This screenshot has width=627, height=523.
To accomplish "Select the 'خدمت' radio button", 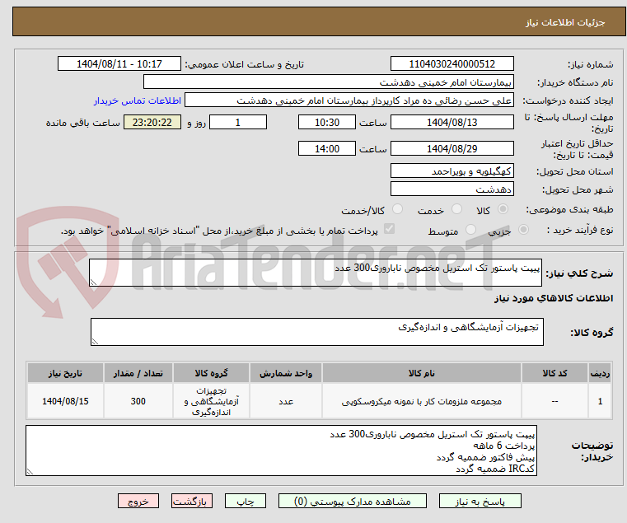I will 456,209.
